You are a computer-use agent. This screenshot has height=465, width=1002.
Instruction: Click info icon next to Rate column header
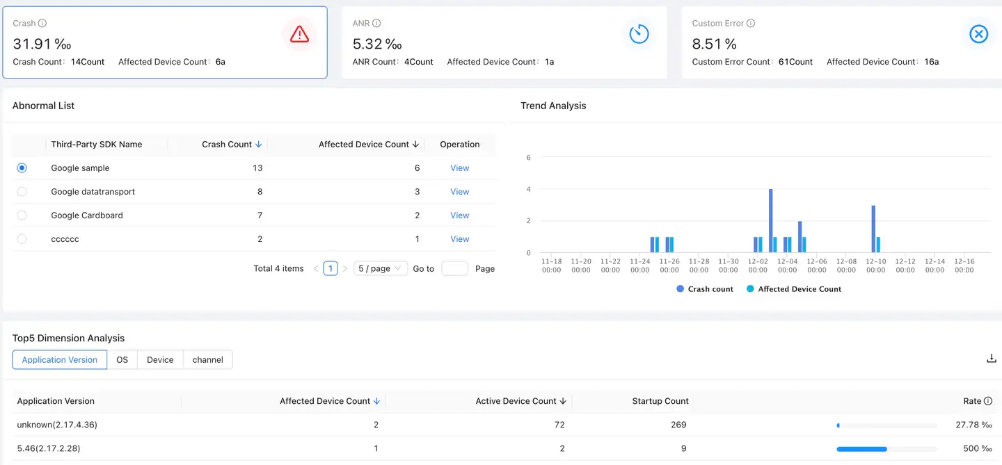(988, 401)
